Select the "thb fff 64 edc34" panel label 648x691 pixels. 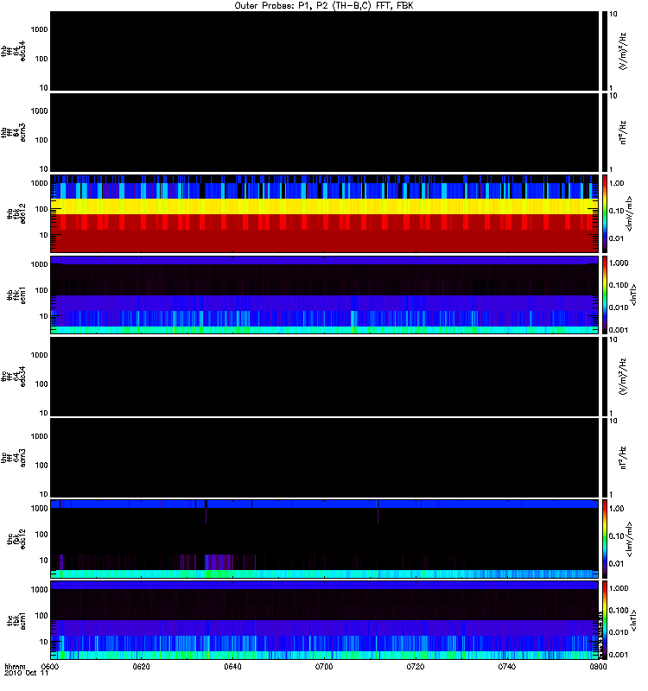click(x=13, y=51)
